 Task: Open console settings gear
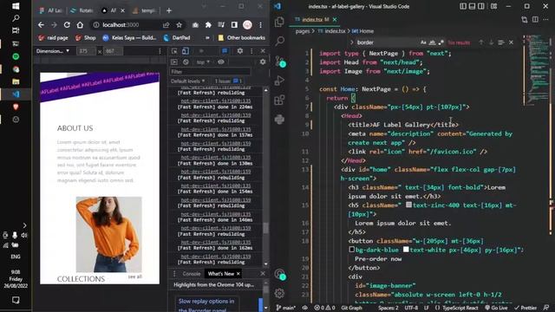263,62
